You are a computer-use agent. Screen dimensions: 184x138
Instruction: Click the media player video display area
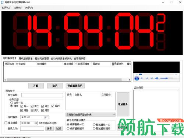click(156, 67)
